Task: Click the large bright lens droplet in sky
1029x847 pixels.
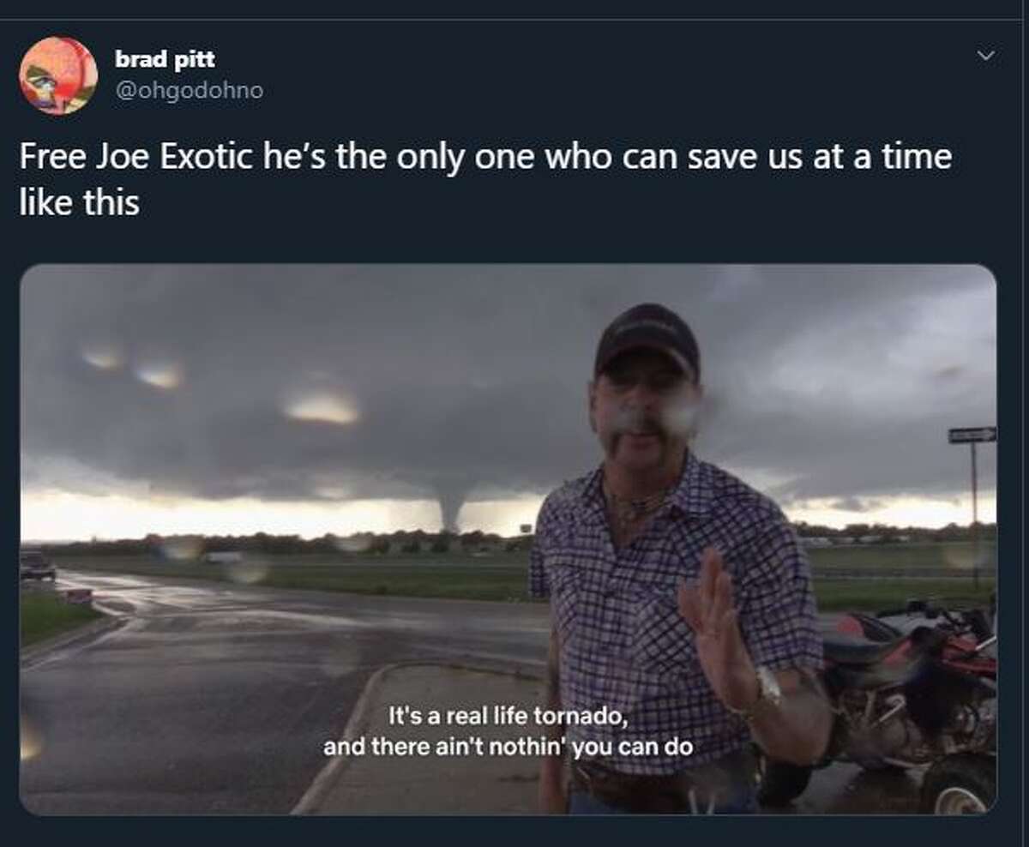Action: (x=321, y=407)
